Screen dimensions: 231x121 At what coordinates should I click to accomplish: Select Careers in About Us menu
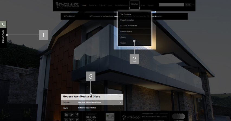[123, 43]
